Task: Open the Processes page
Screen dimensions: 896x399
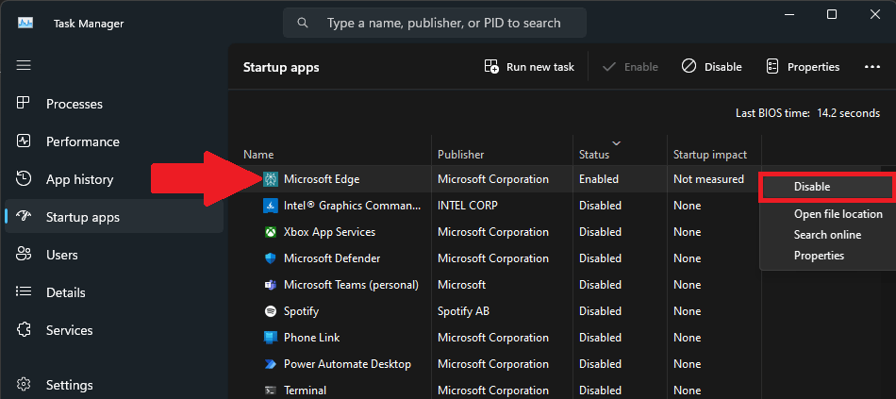Action: click(114, 104)
